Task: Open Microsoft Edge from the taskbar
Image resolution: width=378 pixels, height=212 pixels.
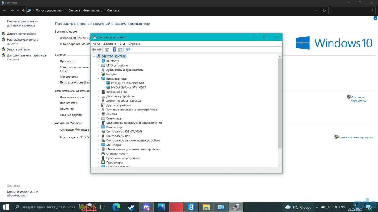Action: pos(116,207)
